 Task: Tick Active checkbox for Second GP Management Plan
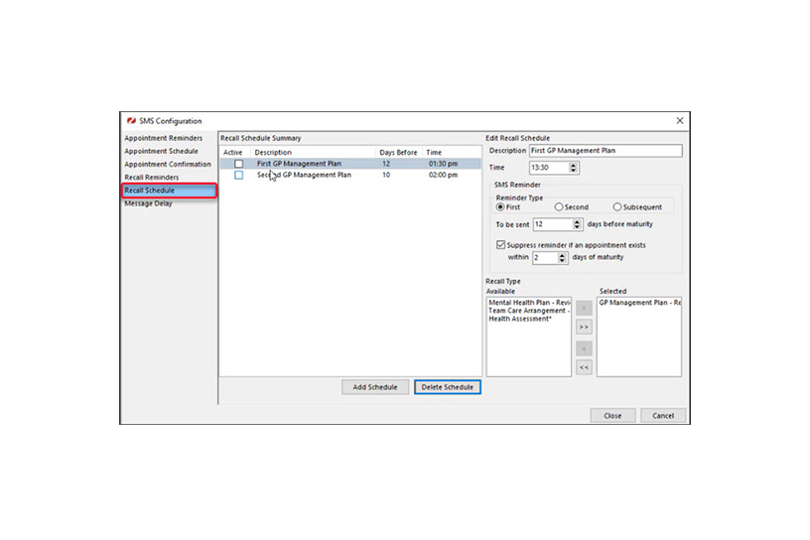[238, 175]
